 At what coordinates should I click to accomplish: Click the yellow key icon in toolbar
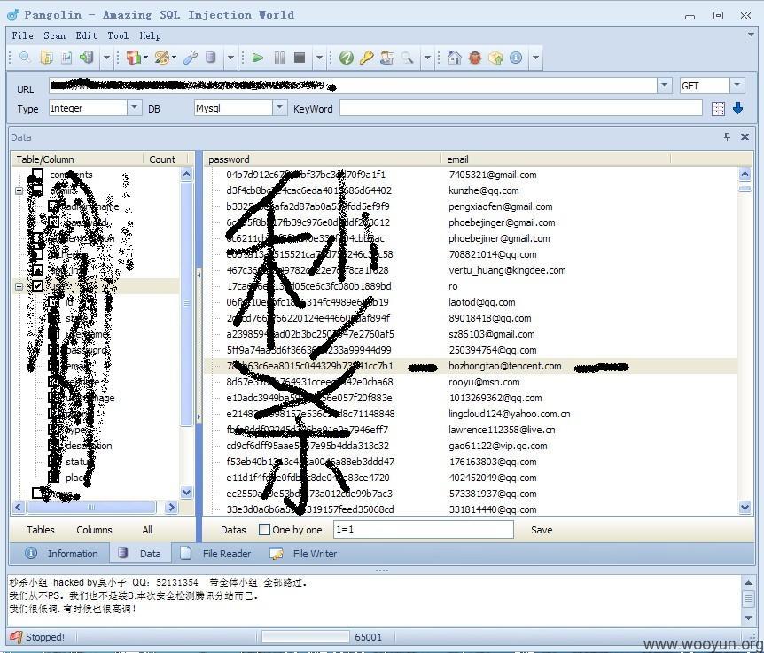coord(366,58)
